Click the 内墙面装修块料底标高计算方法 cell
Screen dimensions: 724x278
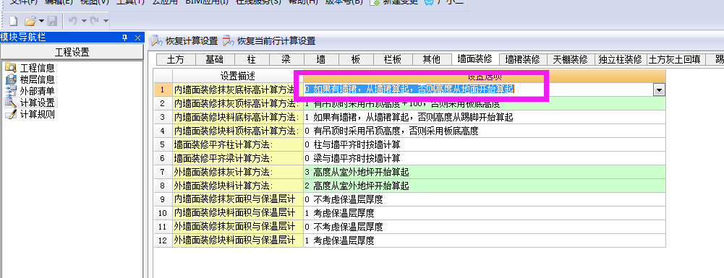click(x=238, y=117)
